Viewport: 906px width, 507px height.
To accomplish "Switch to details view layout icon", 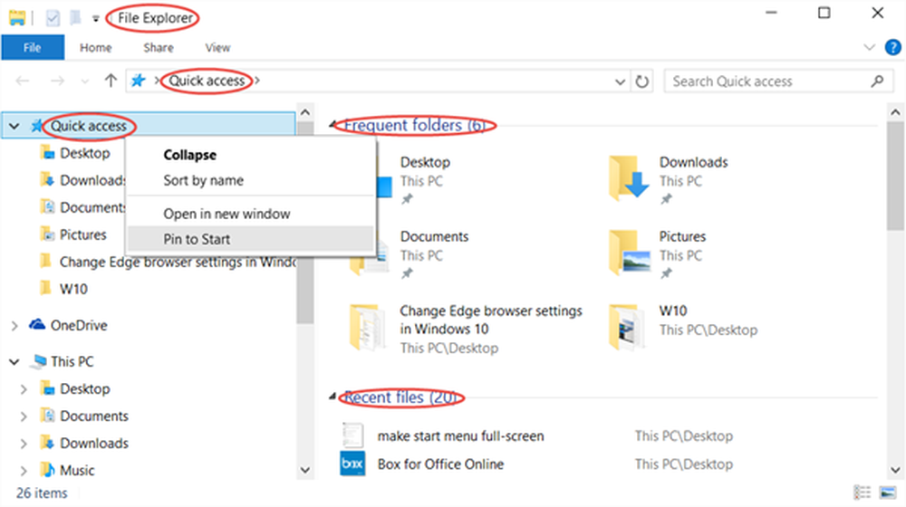I will [x=863, y=493].
